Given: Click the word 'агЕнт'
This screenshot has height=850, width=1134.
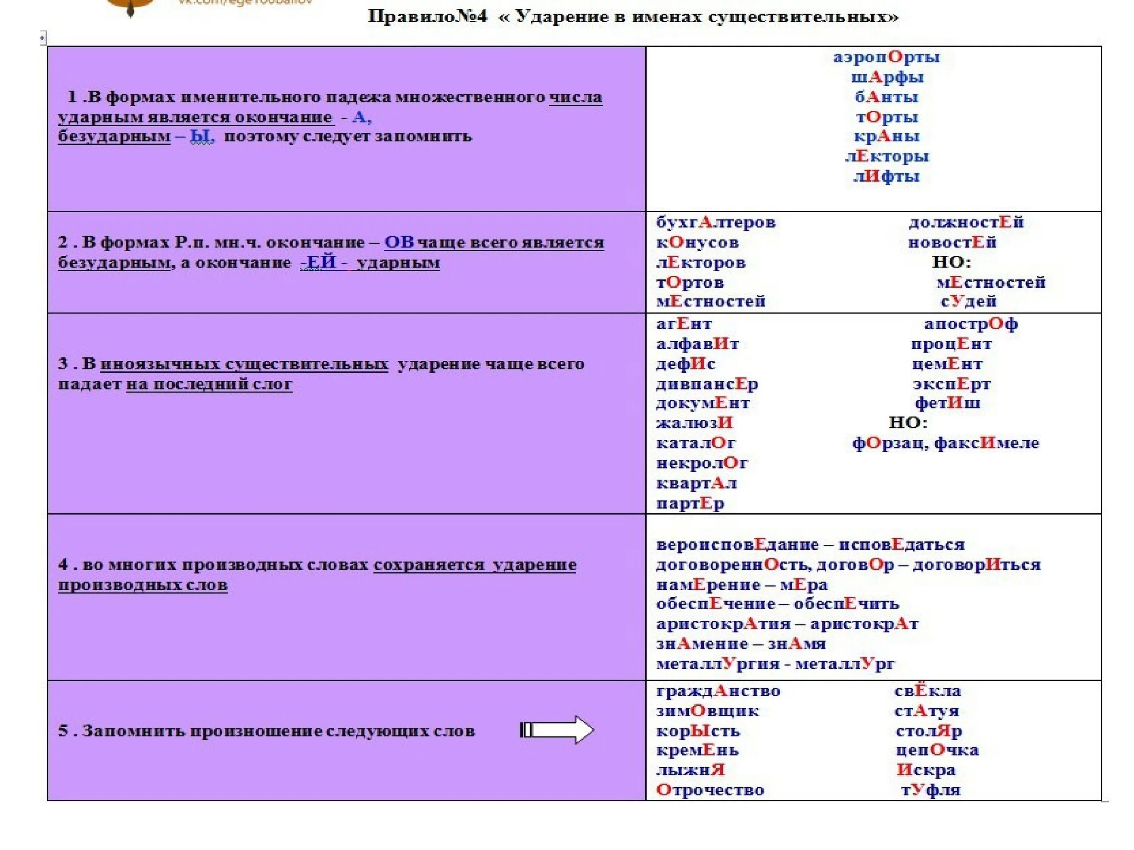Looking at the screenshot, I should tap(684, 324).
